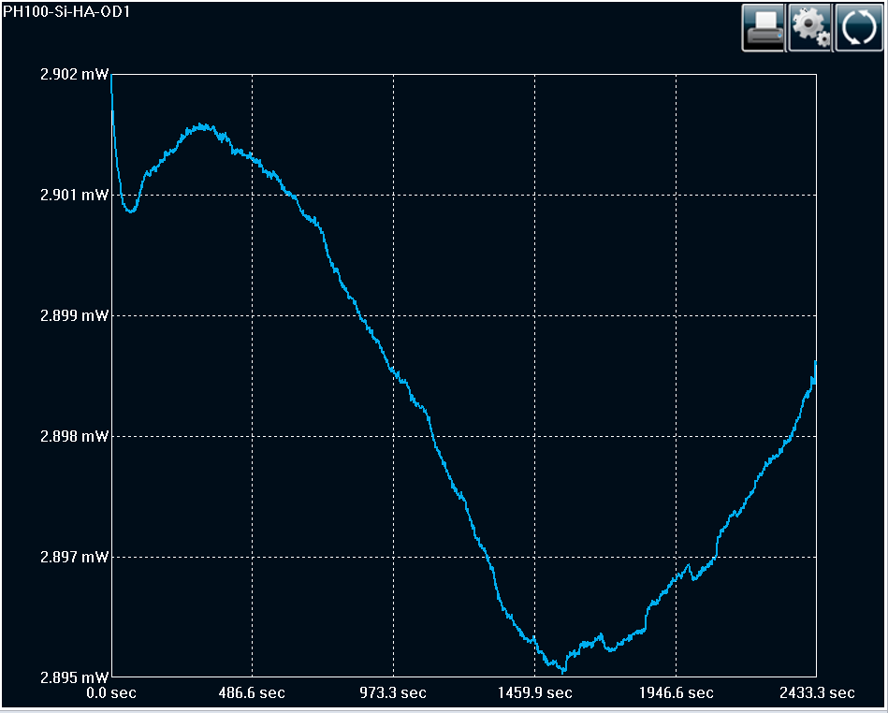Click the early dip in the curve near 2.901 mW

click(x=131, y=211)
